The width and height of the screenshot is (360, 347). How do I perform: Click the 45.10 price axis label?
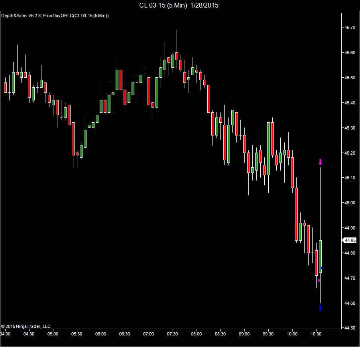[x=350, y=178]
